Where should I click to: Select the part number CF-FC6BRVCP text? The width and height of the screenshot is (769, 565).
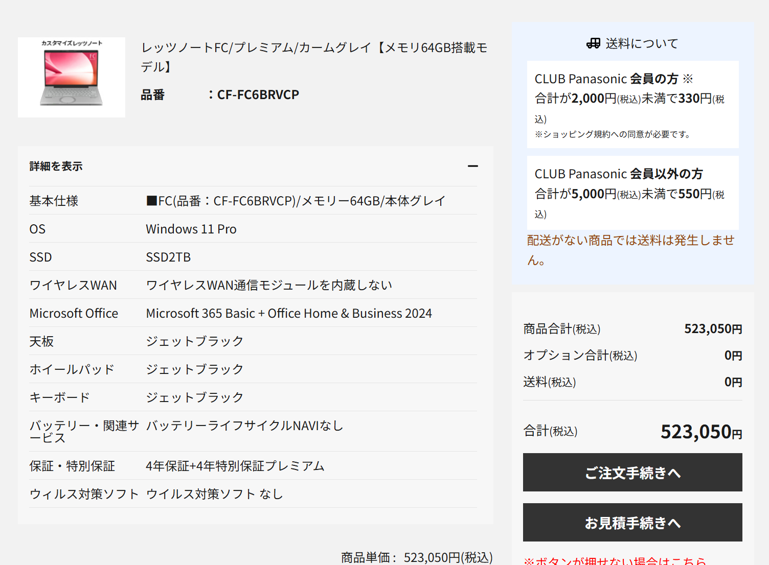258,95
